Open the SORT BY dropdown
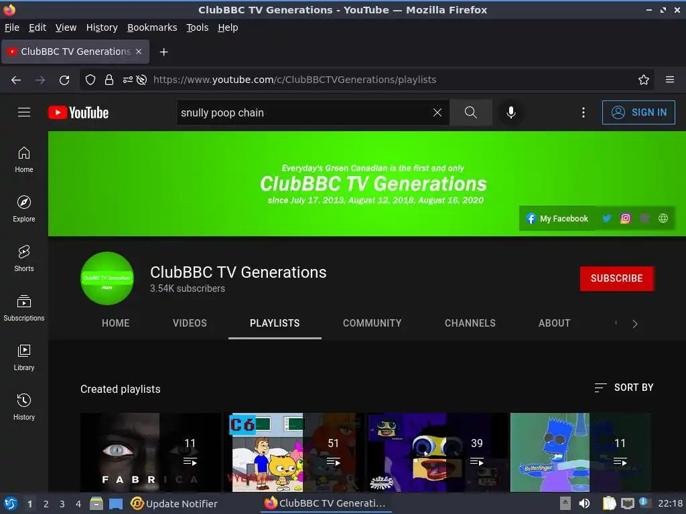686x514 pixels. click(624, 388)
